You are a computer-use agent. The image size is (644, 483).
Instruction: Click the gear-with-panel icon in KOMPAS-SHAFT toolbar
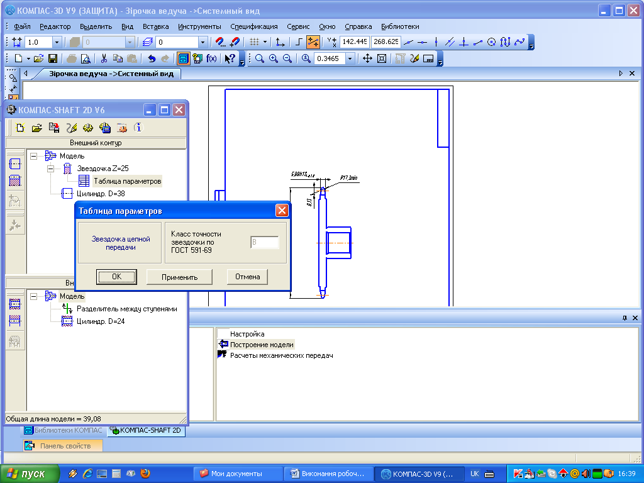pyautogui.click(x=105, y=128)
